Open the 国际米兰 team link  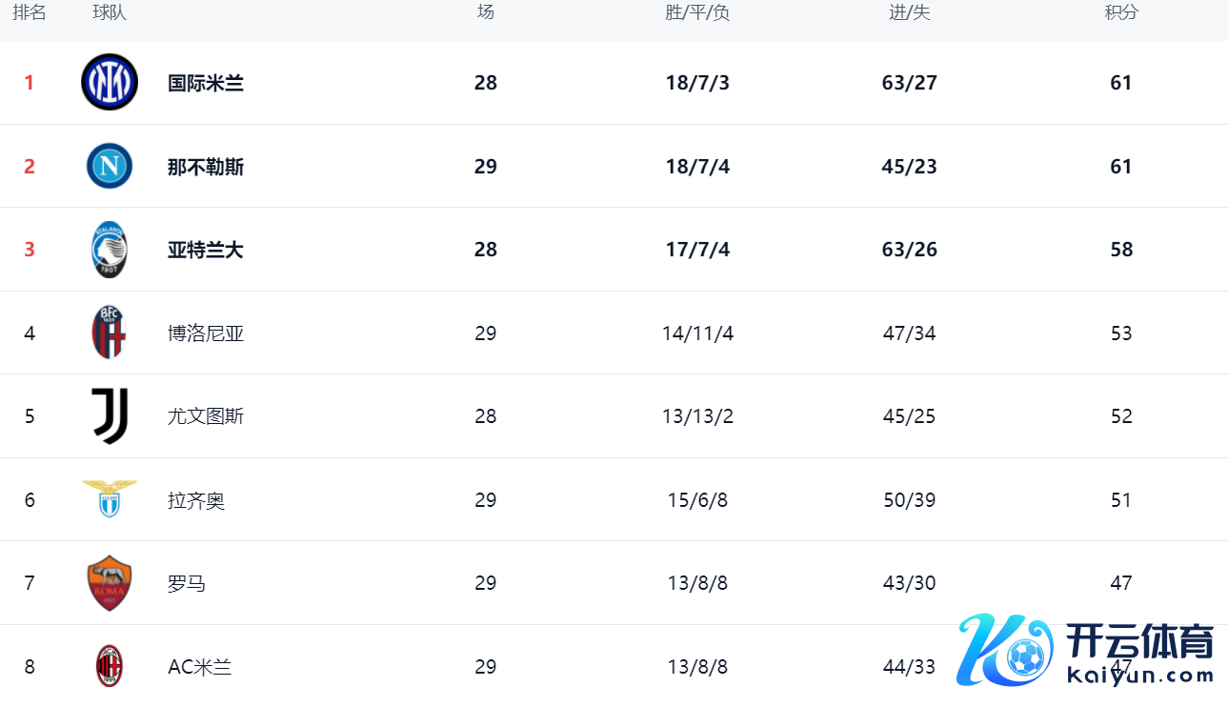coord(206,83)
